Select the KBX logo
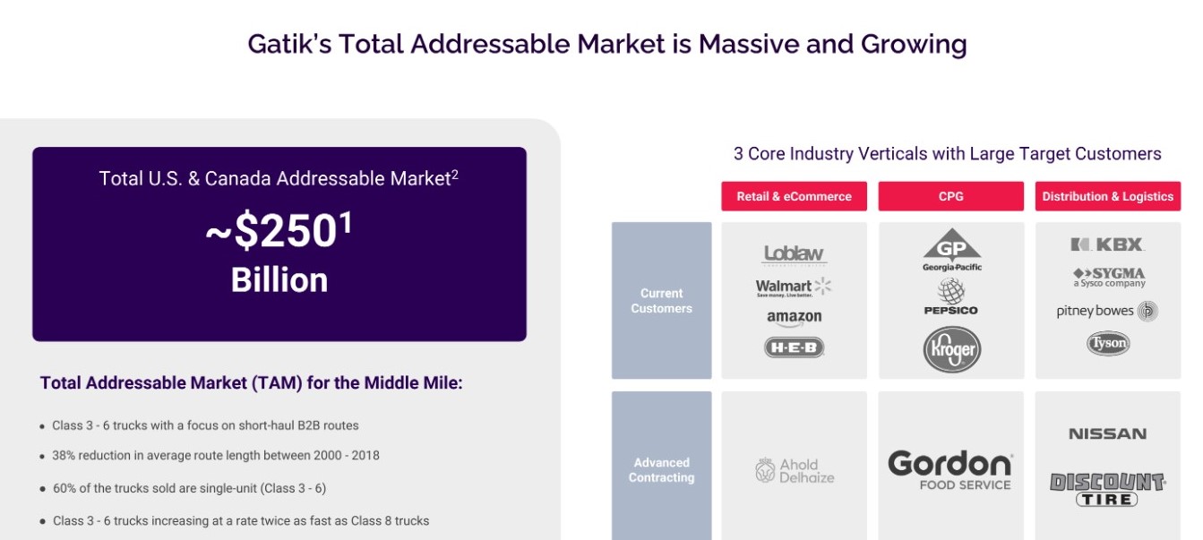 (x=1107, y=244)
